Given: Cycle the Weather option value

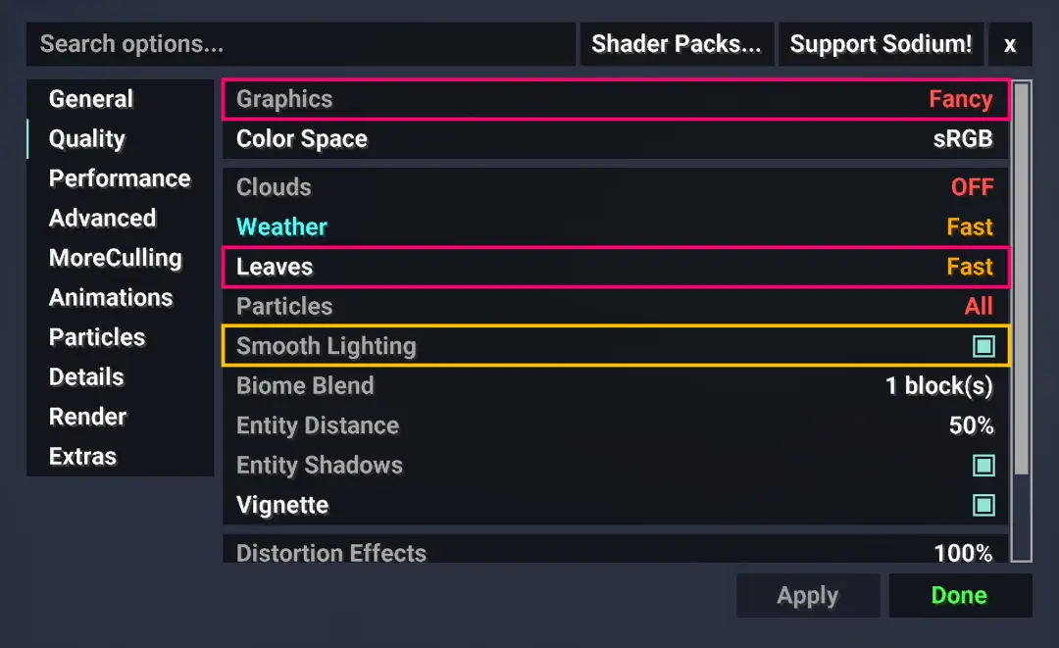Looking at the screenshot, I should pos(616,226).
